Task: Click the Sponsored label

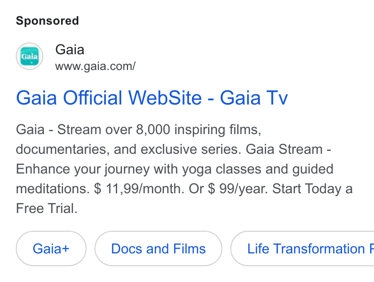Action: [47, 21]
